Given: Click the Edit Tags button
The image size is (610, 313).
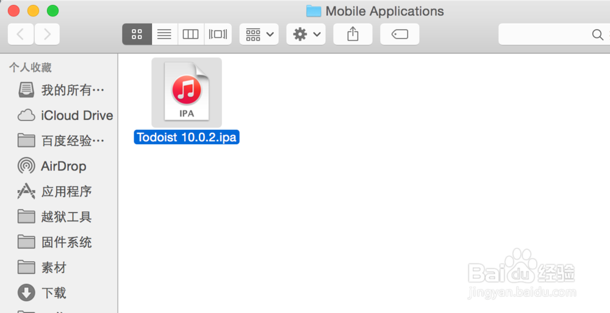Looking at the screenshot, I should (400, 34).
